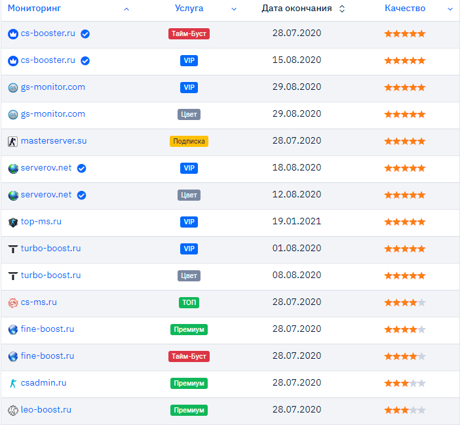Open the leo-boost.ru link
Screen dimensions: 460x425
(x=46, y=409)
